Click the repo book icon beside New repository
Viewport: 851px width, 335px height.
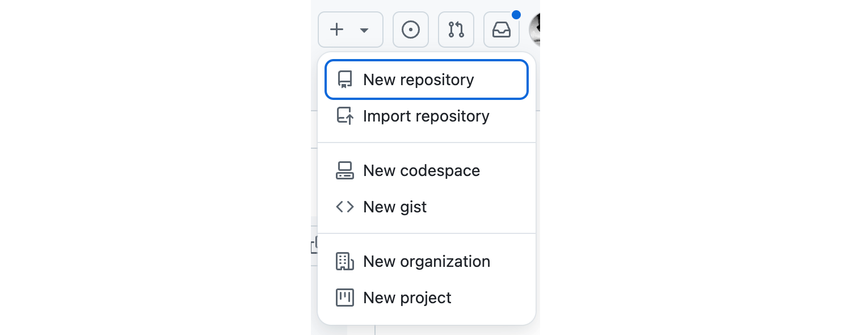(345, 80)
